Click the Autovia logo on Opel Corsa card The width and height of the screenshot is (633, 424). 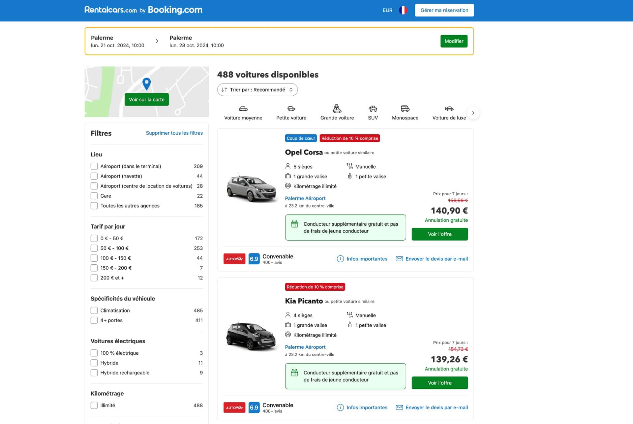click(234, 259)
